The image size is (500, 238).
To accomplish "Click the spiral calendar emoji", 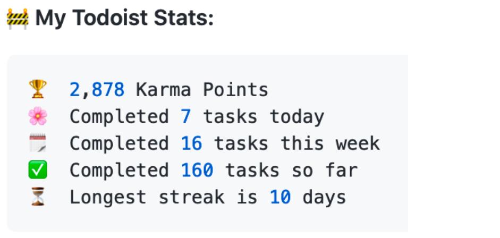I will click(x=38, y=143).
